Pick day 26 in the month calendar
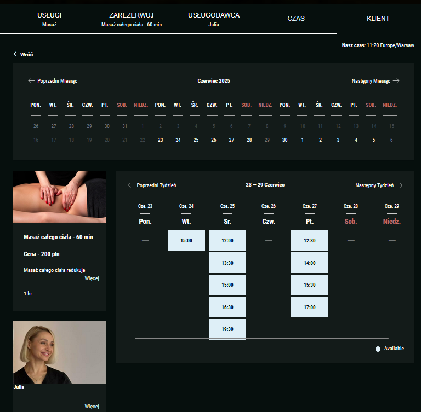 [x=214, y=140]
